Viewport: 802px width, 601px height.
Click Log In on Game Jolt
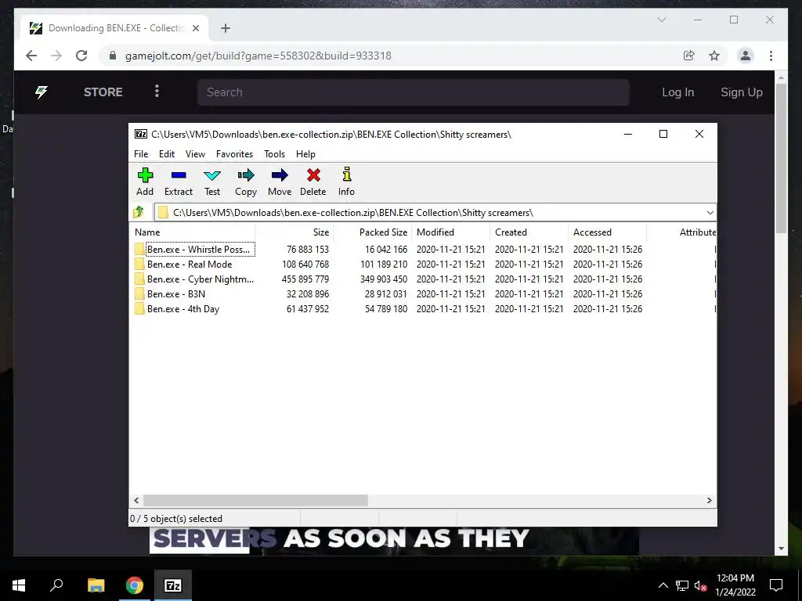tap(678, 92)
